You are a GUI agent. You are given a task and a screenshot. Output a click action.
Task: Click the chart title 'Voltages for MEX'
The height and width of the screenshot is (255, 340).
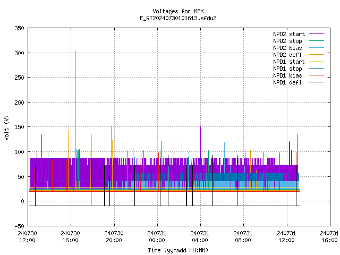pyautogui.click(x=178, y=11)
